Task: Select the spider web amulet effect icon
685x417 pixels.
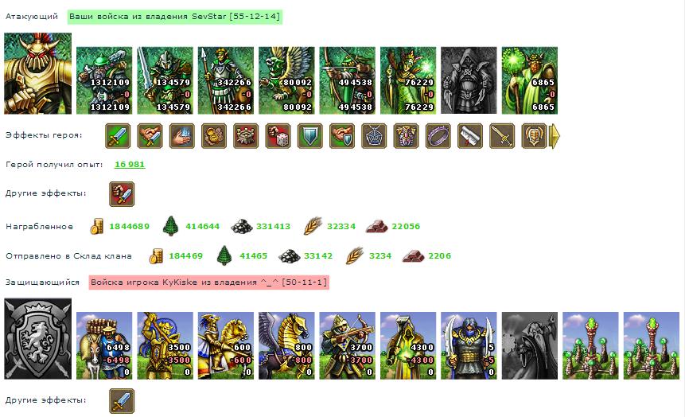Action: coord(374,136)
